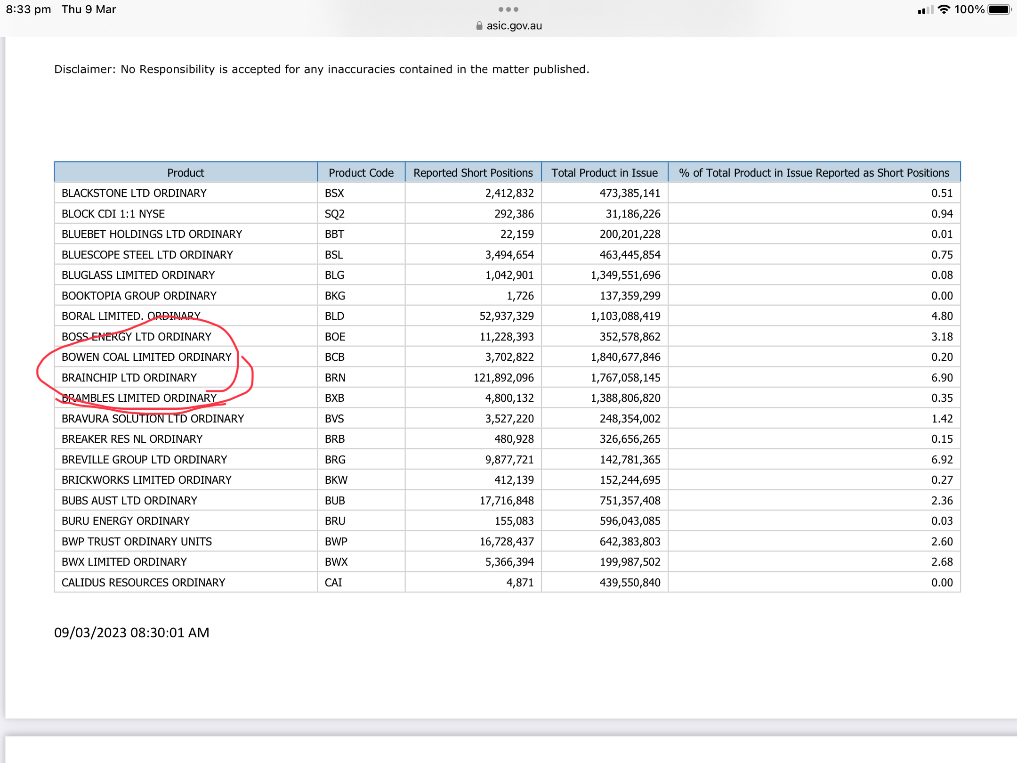This screenshot has height=763, width=1017.
Task: Click the % of Total Product header
Action: coord(814,173)
